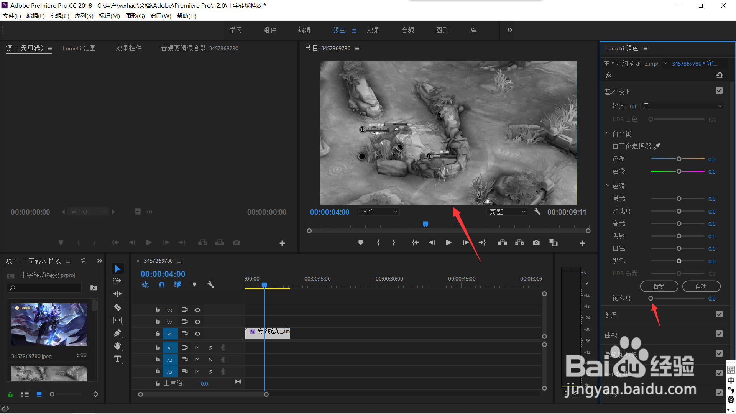Go to In point in program monitor

(x=416, y=243)
